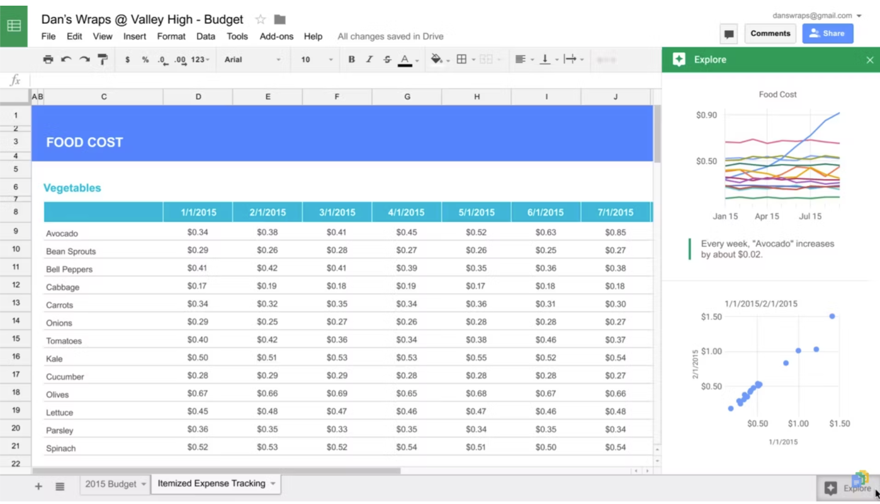Expand the 2015 Budget sheet tab menu
This screenshot has width=880, height=504.
144,484
